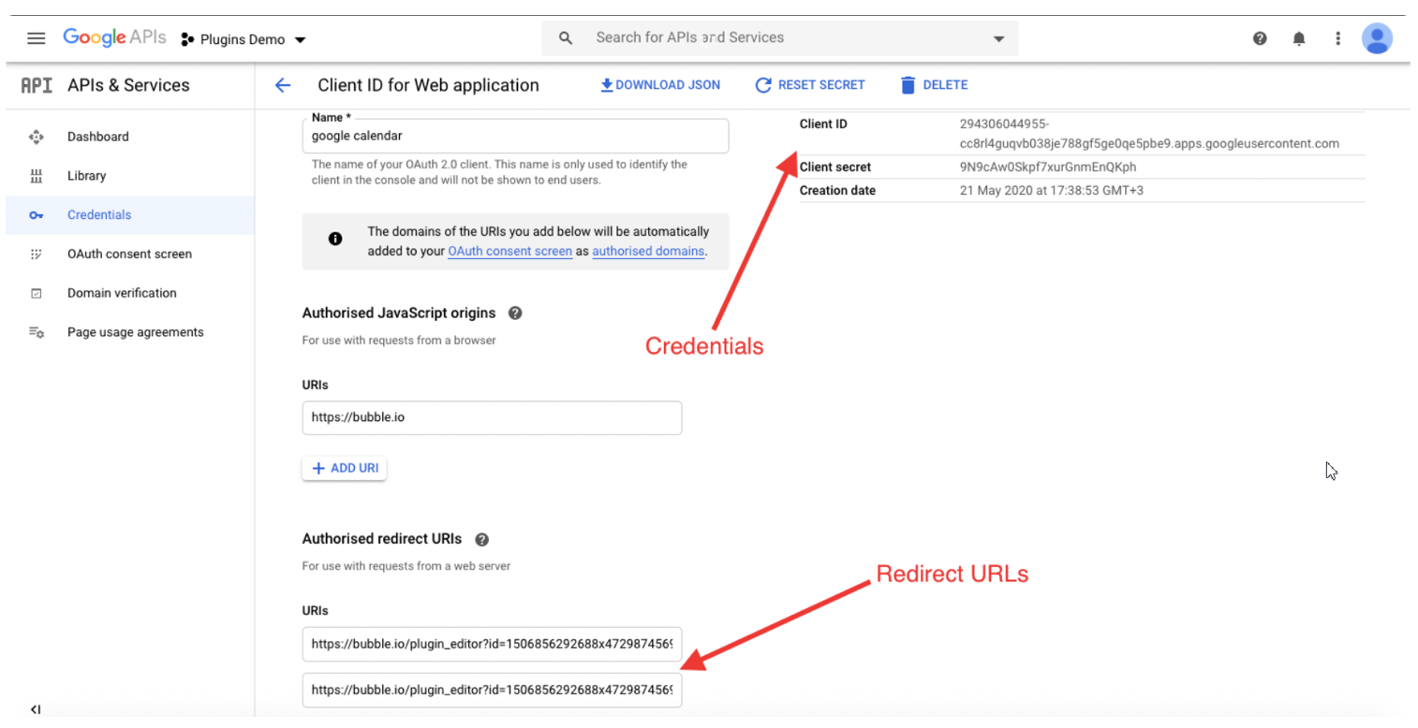Click the Client ID for Web application title
This screenshot has height=728, width=1418.
click(x=428, y=85)
